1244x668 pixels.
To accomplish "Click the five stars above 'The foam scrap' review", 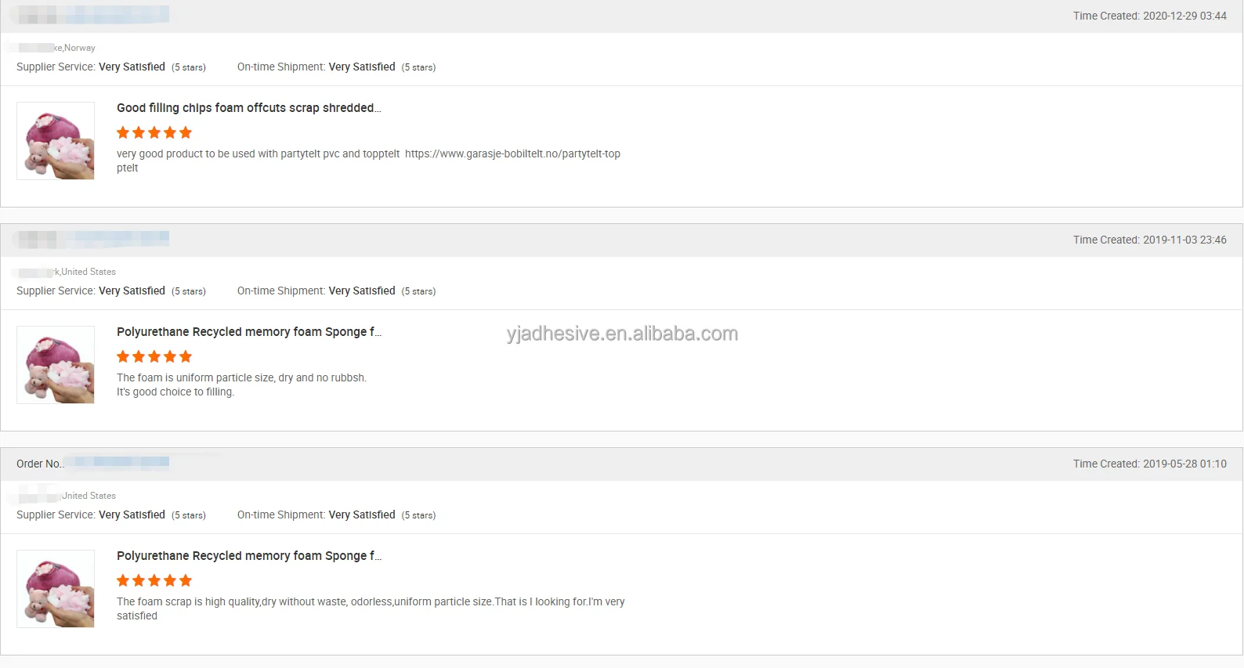I will click(x=154, y=581).
